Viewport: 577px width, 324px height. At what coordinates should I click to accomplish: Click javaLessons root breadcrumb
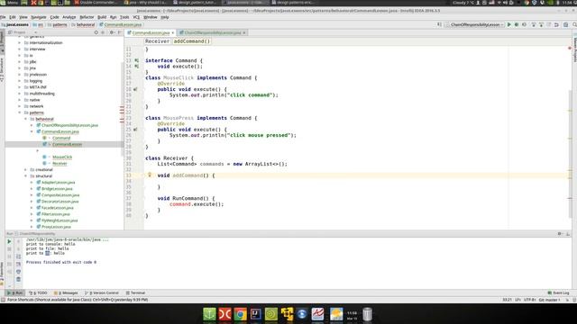coord(17,24)
